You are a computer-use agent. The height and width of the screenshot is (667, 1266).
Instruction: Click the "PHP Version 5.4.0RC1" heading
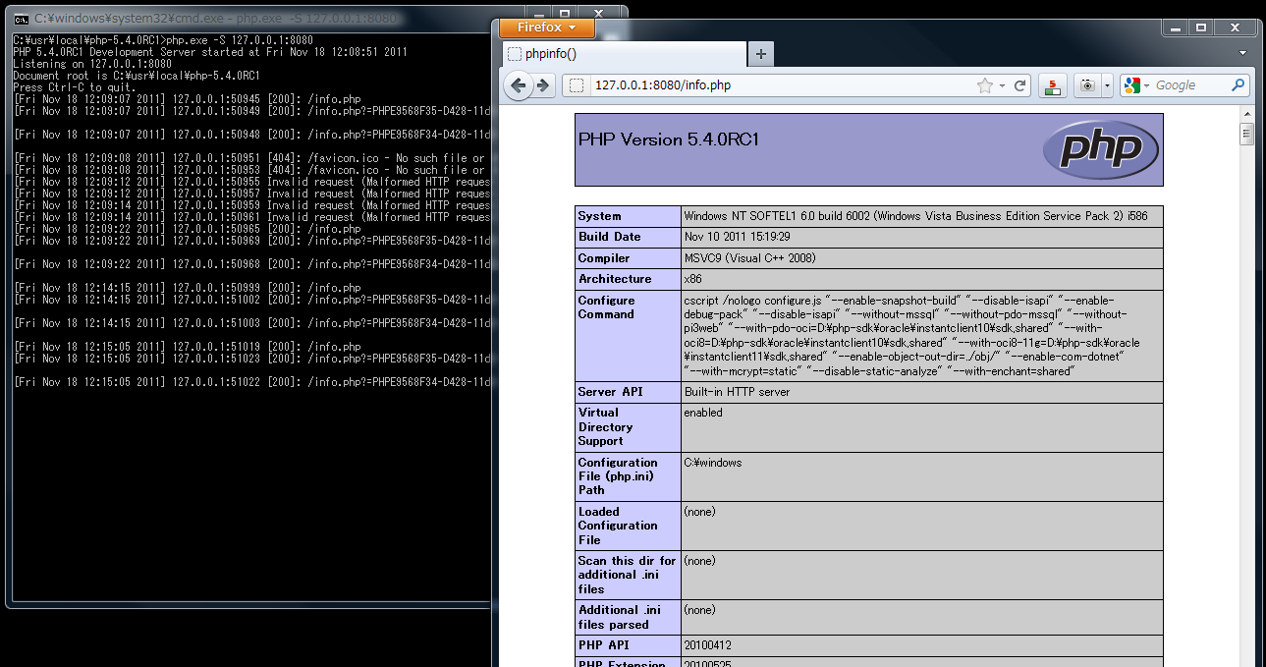pyautogui.click(x=669, y=139)
